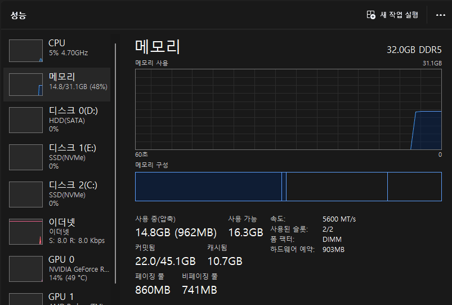The width and height of the screenshot is (452, 305).
Task: Open 디스크 2(C:) SSD performance
Action: pos(57,195)
